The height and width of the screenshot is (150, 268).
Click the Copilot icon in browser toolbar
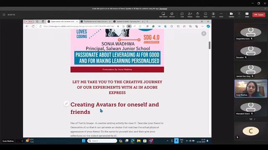(x=208, y=26)
